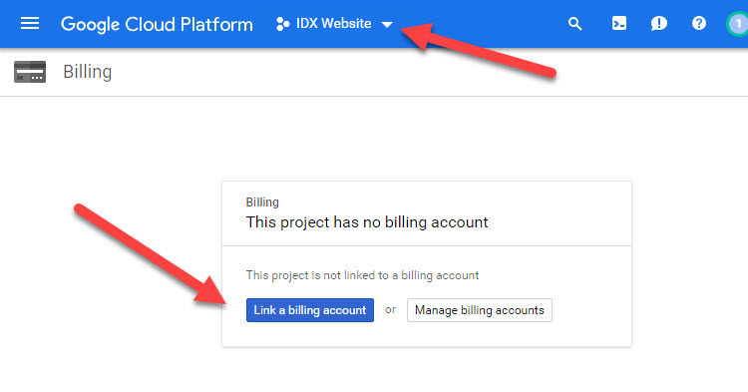748x392 pixels.
Task: Click the Billing page title
Action: (x=88, y=72)
